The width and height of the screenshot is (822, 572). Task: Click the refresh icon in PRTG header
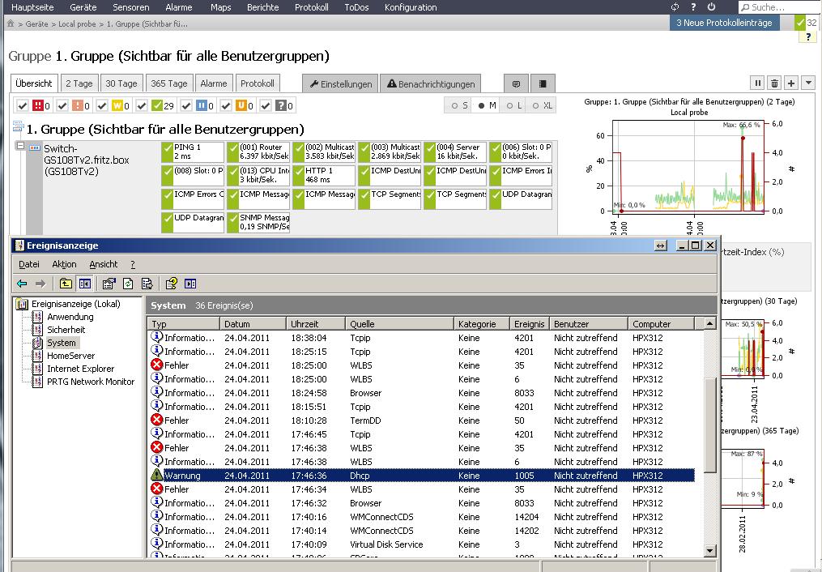(x=675, y=7)
